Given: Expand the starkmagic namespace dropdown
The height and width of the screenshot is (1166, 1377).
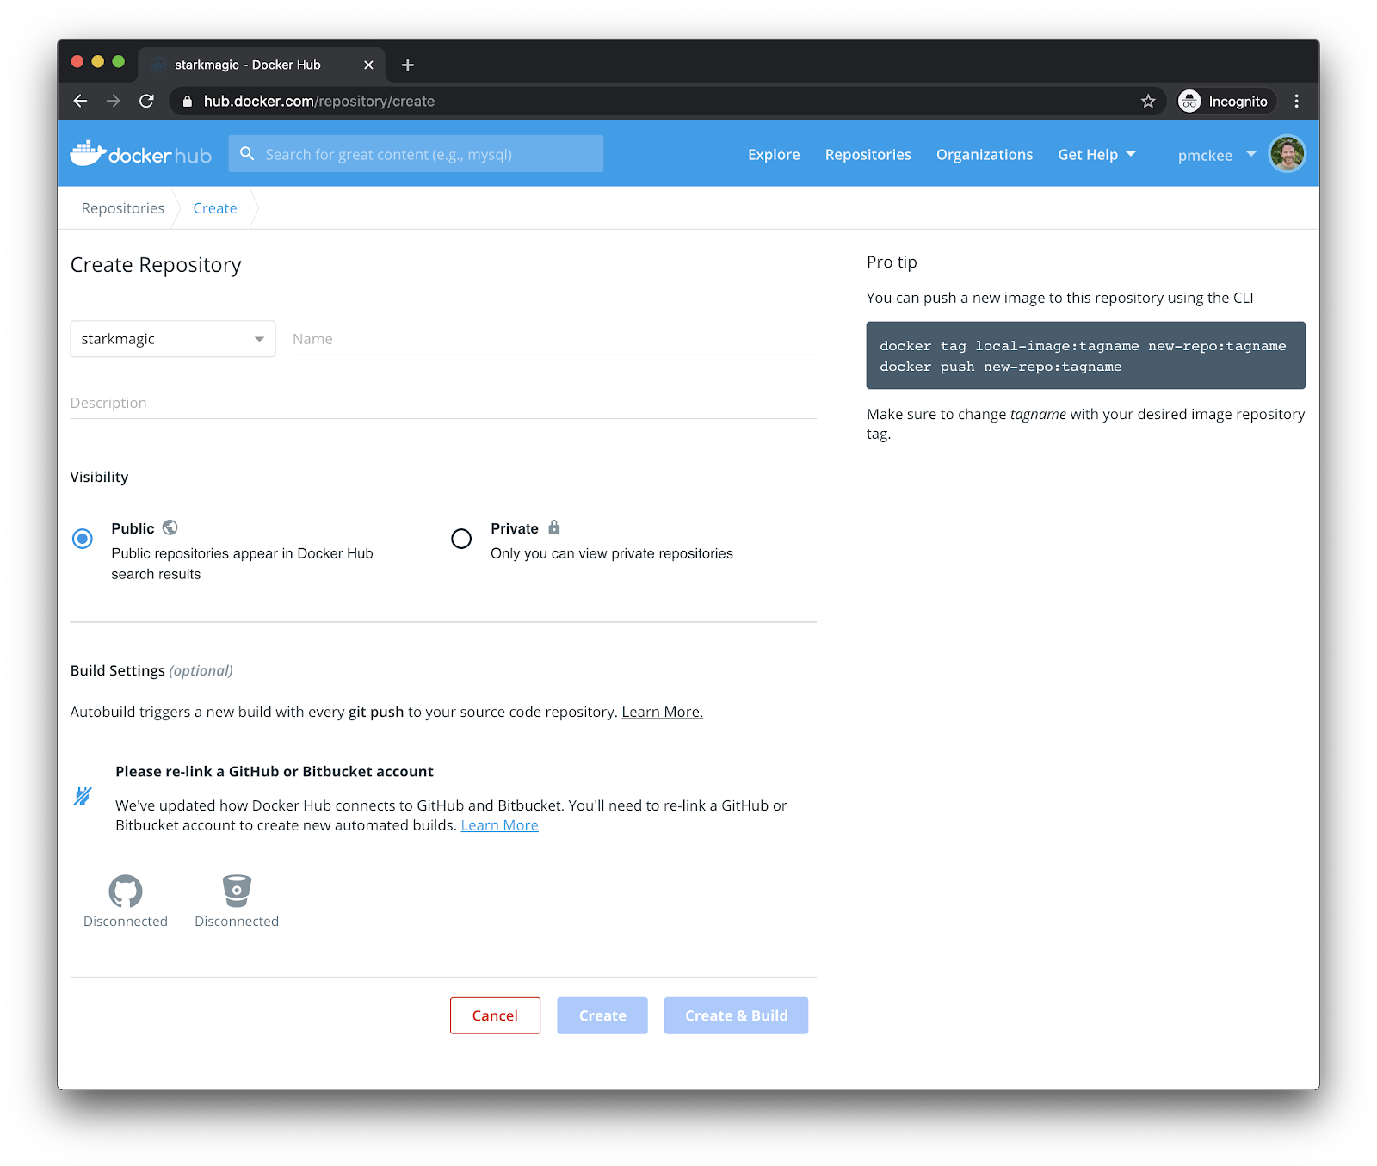Looking at the screenshot, I should click(x=172, y=339).
